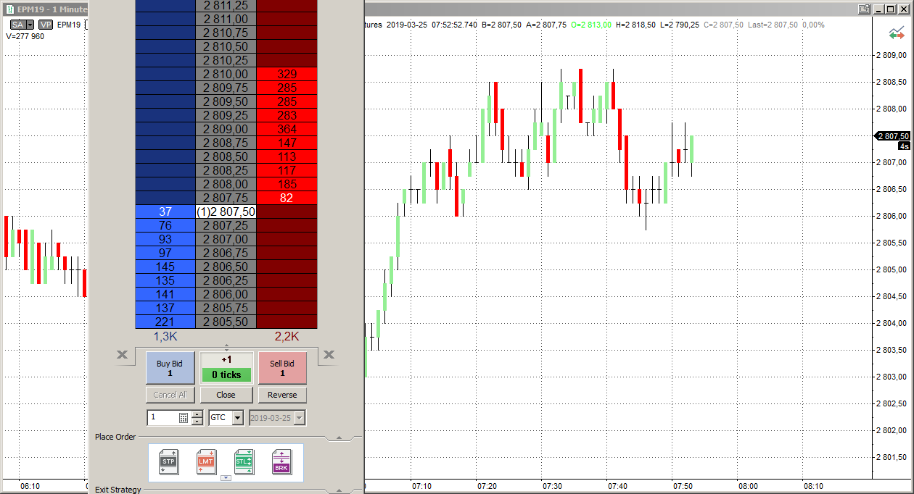The width and height of the screenshot is (914, 494).
Task: Open the 2019-03-25 date dropdown
Action: 300,418
